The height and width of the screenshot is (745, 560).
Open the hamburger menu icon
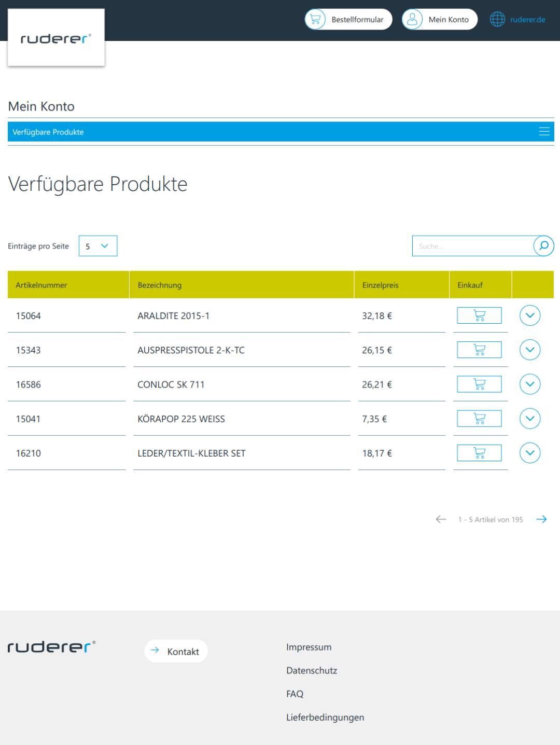tap(544, 132)
